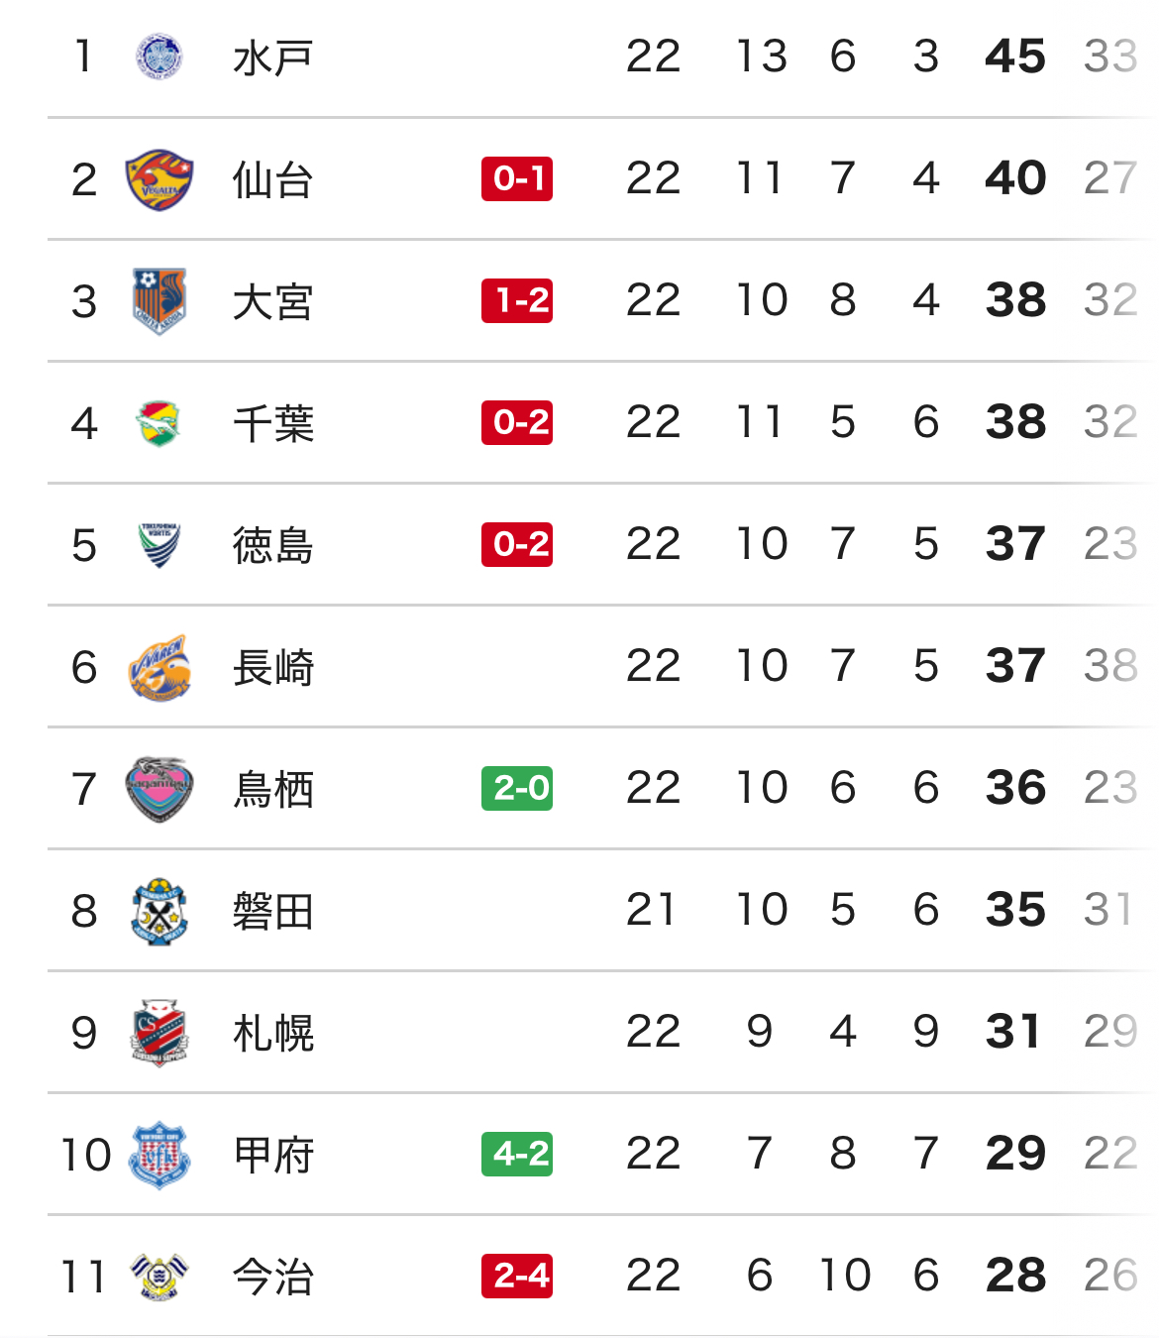The width and height of the screenshot is (1159, 1338).
Task: Click 千葉's 0-2 loss badge
Action: [x=517, y=423]
